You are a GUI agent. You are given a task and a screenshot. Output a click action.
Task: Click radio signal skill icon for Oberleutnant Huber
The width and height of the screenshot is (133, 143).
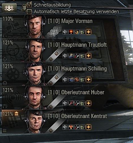71,103
